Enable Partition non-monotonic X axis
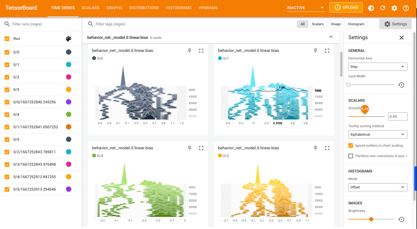 point(351,156)
